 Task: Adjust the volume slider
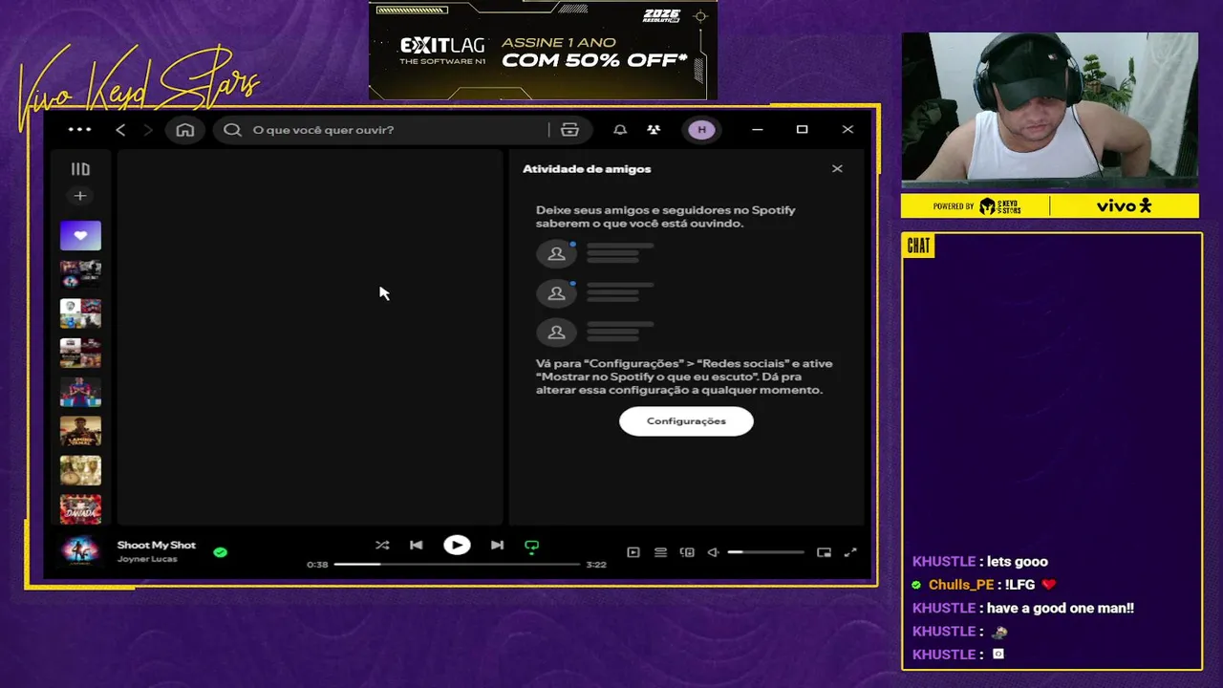click(765, 552)
